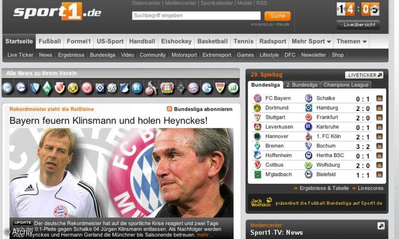
Task: Click the Hannover crest in the results table
Action: [x=257, y=136]
